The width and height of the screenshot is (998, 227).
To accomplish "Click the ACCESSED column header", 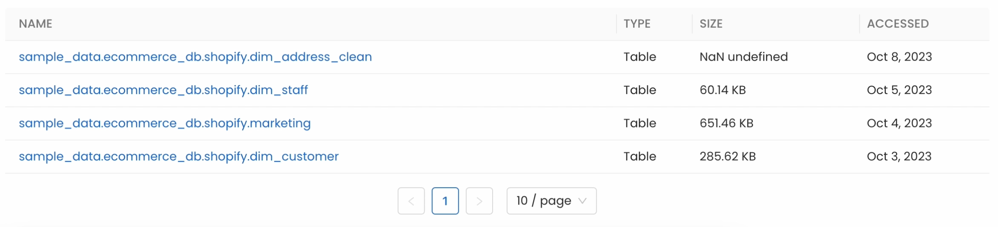I will (x=898, y=24).
